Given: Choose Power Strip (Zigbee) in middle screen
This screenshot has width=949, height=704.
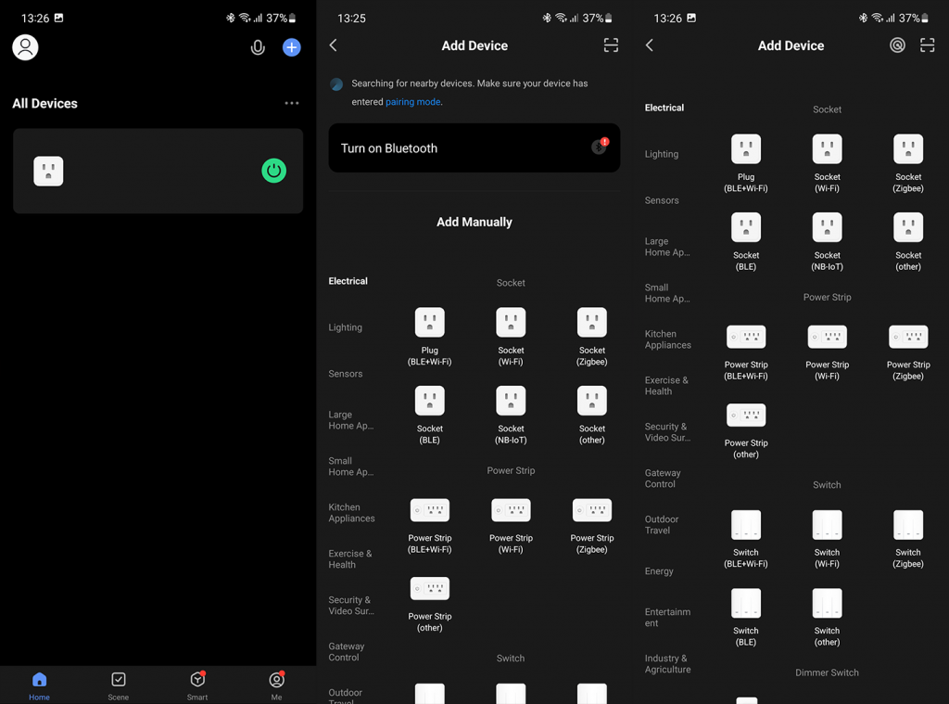Looking at the screenshot, I should (592, 526).
